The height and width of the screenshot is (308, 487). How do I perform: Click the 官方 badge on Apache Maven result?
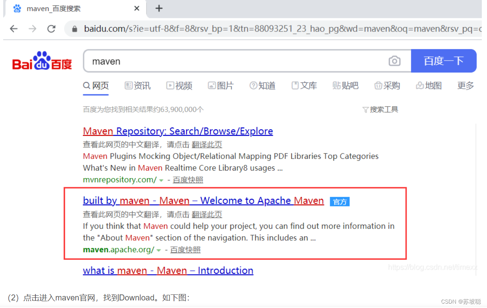[x=340, y=202]
